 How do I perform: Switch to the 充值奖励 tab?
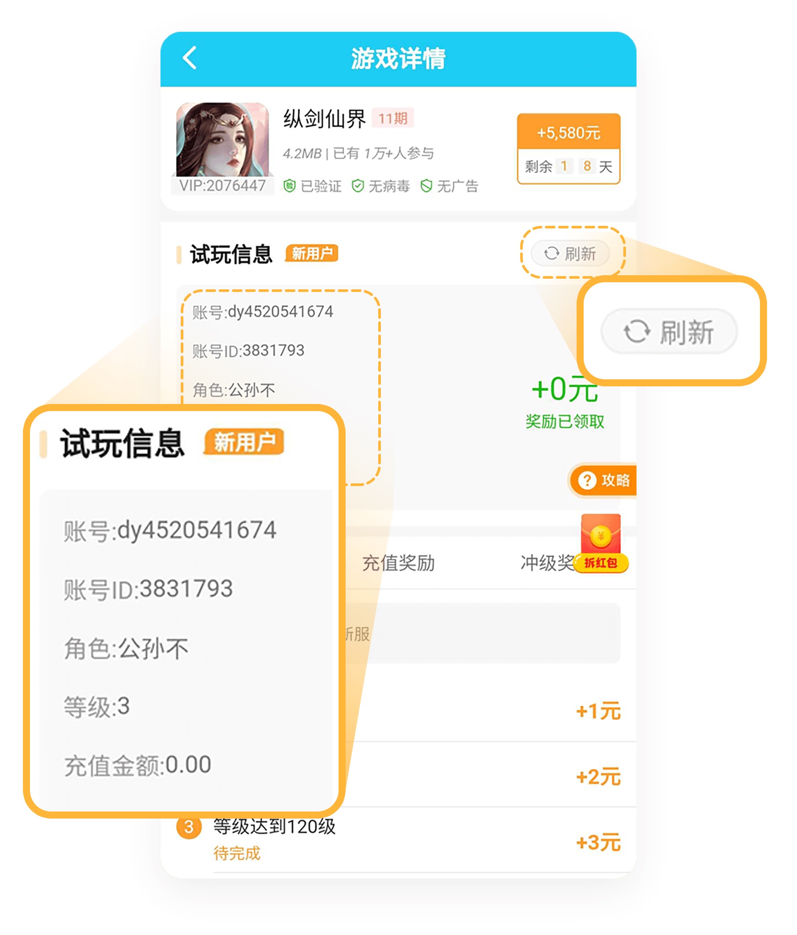398,563
